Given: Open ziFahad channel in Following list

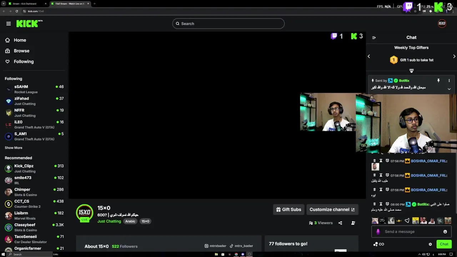Looking at the screenshot, I should click(x=34, y=101).
